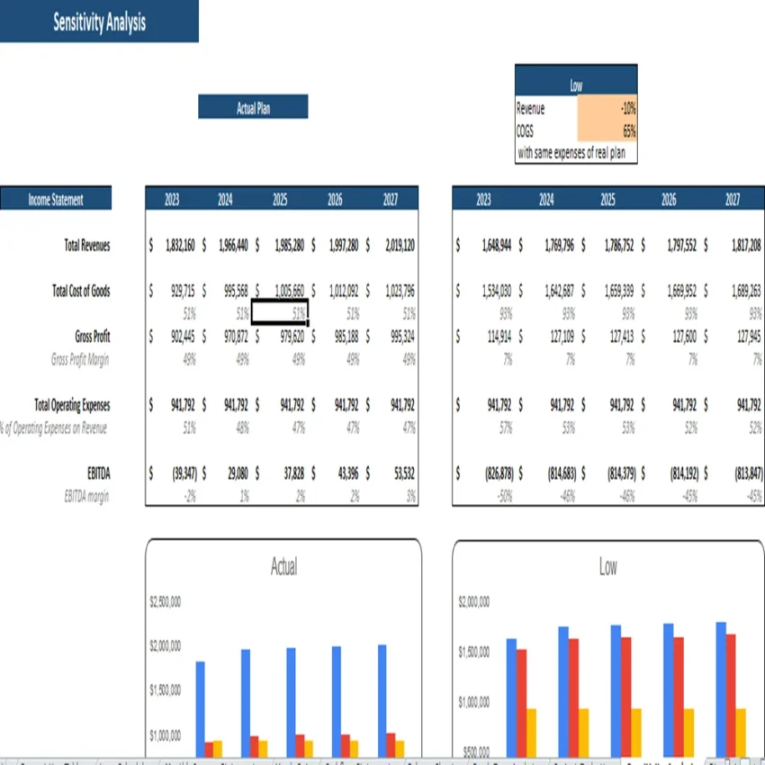765x765 pixels.
Task: Select the Income Statement header cell
Action: [x=56, y=198]
